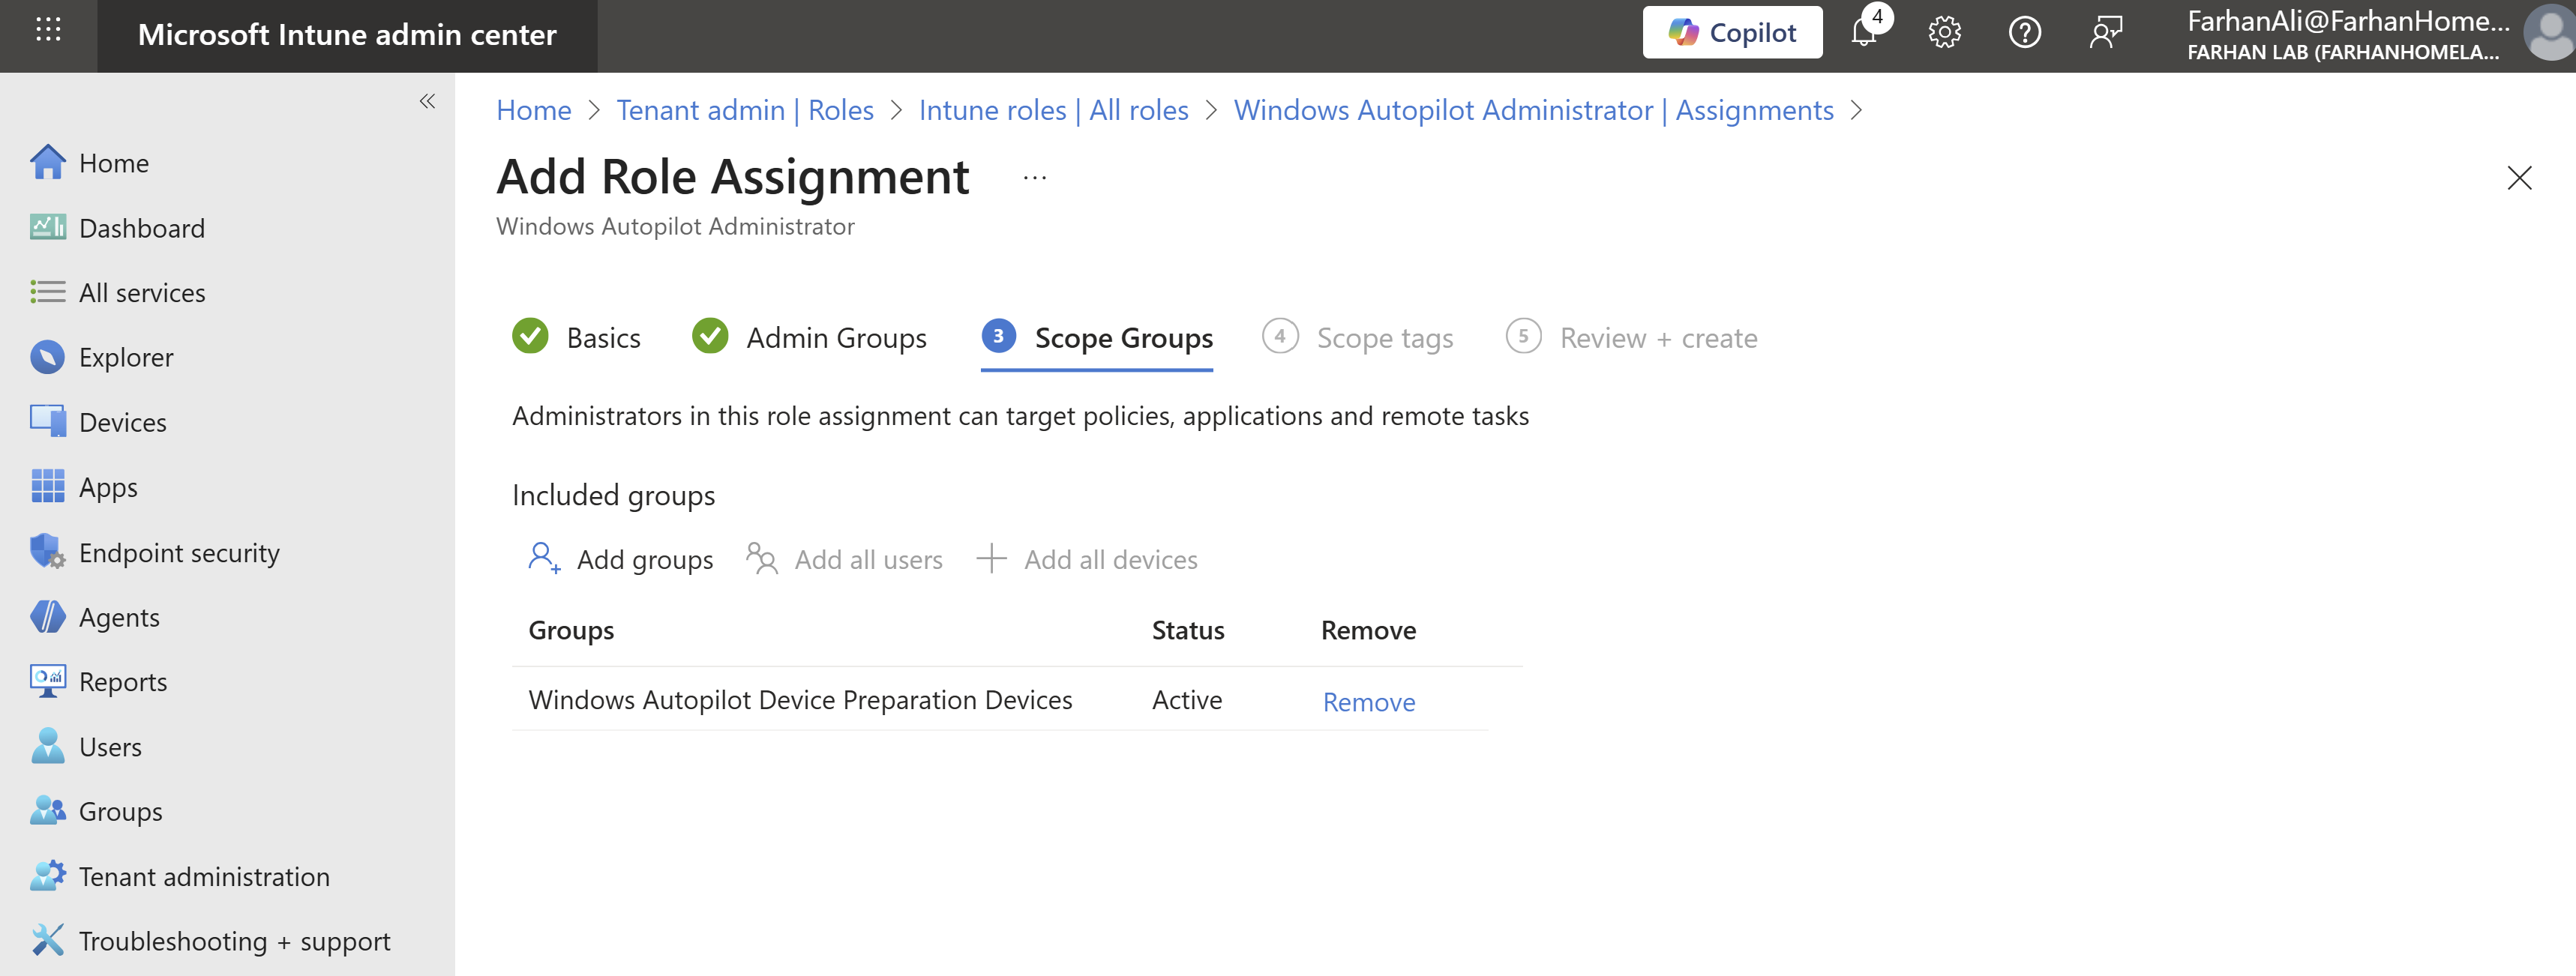Open the Intune roles | All roles breadcrumb

coord(1053,110)
